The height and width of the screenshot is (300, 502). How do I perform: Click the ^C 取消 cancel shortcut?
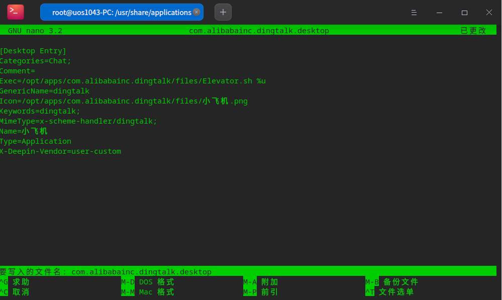[x=15, y=292]
